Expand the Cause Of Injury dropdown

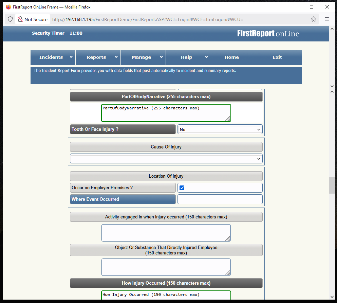tap(166, 159)
